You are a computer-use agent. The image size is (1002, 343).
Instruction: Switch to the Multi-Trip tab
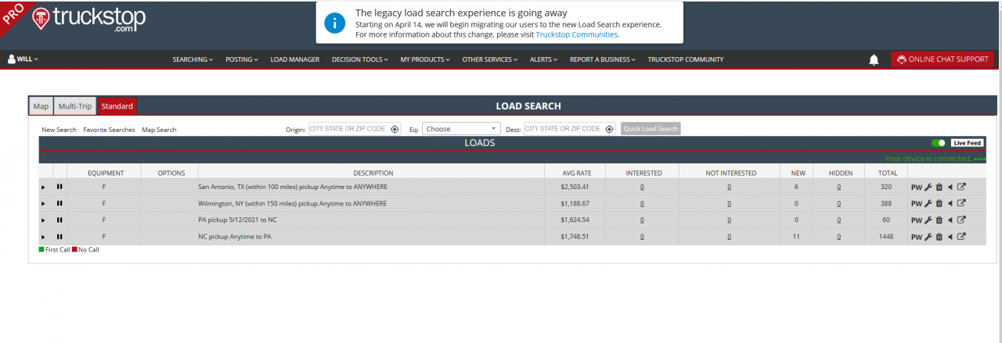tap(75, 106)
